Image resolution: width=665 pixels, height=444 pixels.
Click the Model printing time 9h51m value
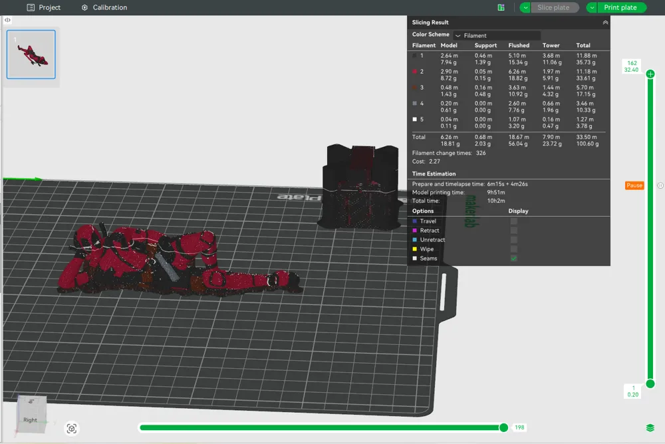tap(496, 192)
